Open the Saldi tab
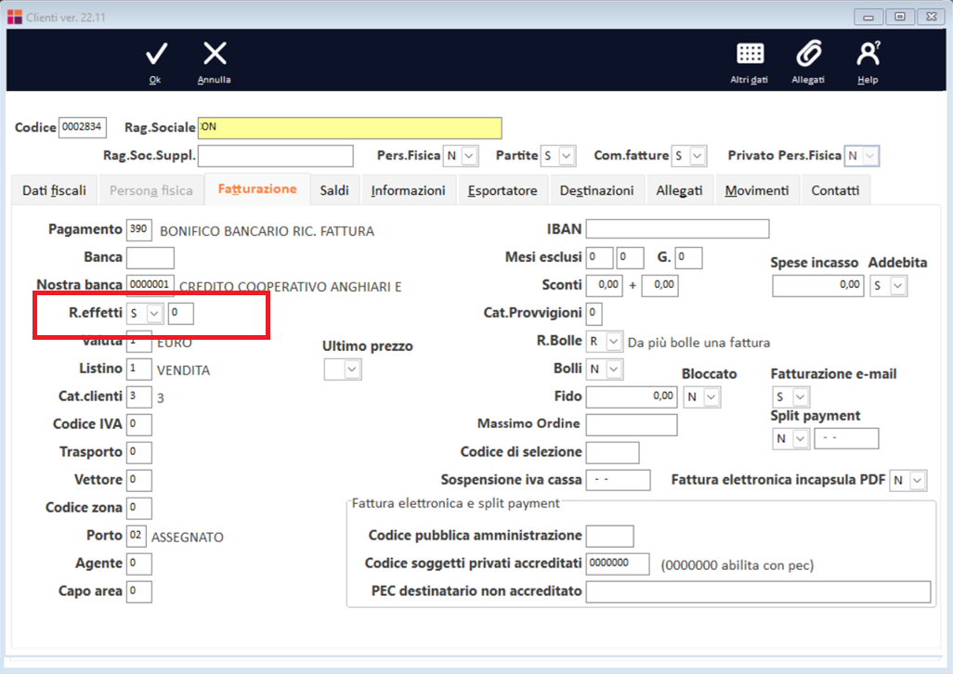Image resolution: width=953 pixels, height=674 pixels. point(334,190)
